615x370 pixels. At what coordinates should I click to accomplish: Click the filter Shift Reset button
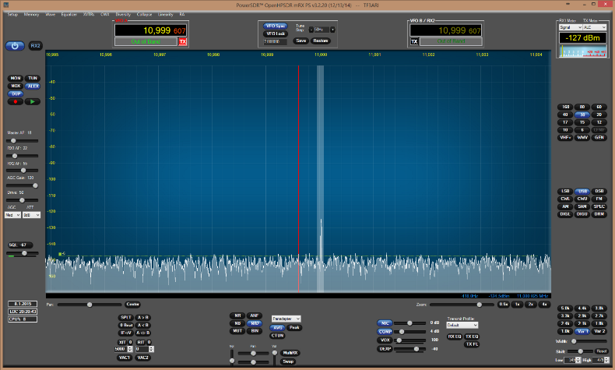click(x=601, y=351)
